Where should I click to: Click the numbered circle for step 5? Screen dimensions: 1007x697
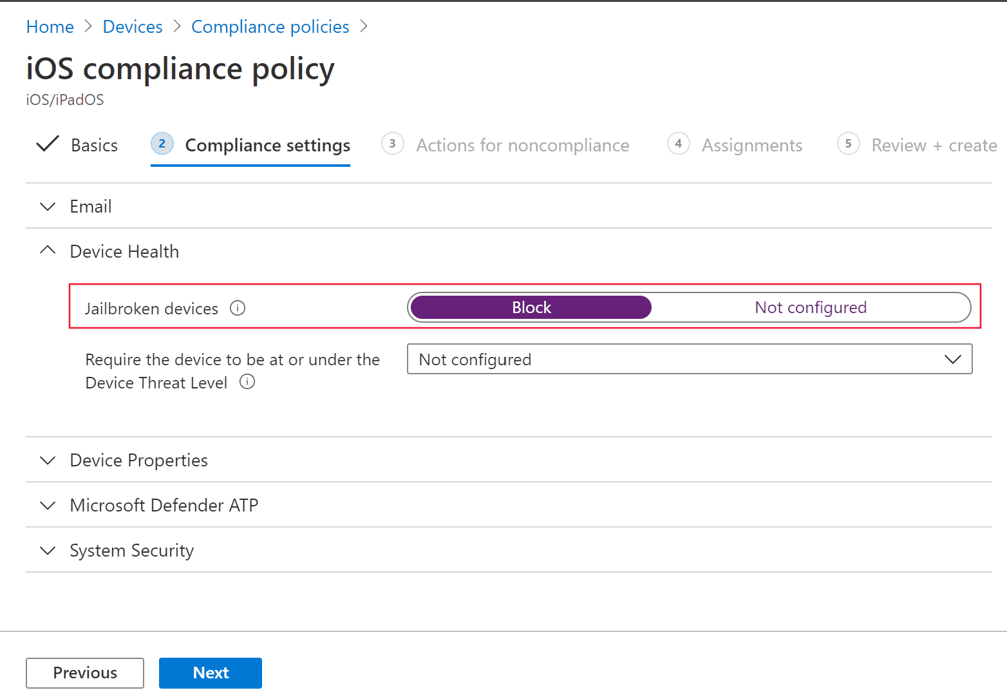coord(848,144)
